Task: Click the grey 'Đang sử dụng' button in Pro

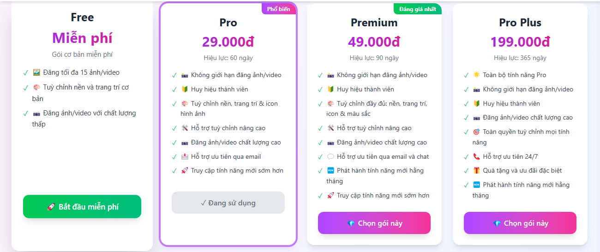Action: 228,203
